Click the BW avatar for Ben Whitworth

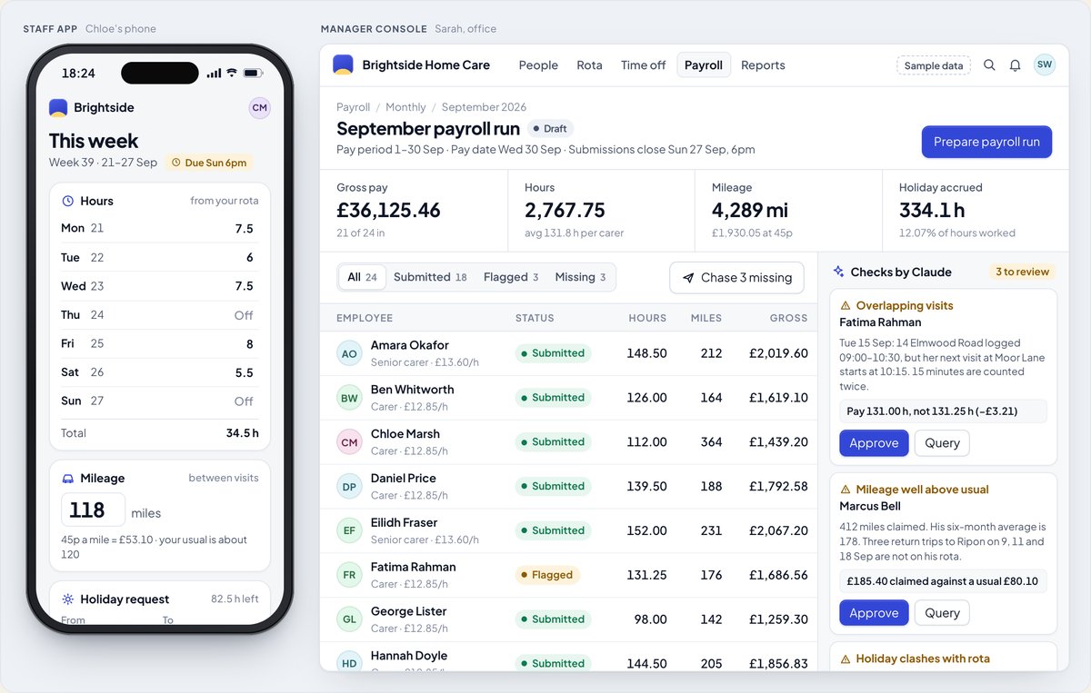349,398
